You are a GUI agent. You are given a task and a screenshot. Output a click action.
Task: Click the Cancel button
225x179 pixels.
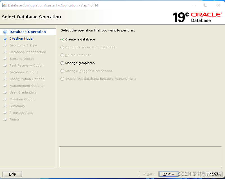click(213, 174)
